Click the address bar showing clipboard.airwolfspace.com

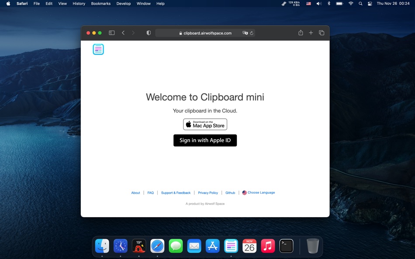205,33
